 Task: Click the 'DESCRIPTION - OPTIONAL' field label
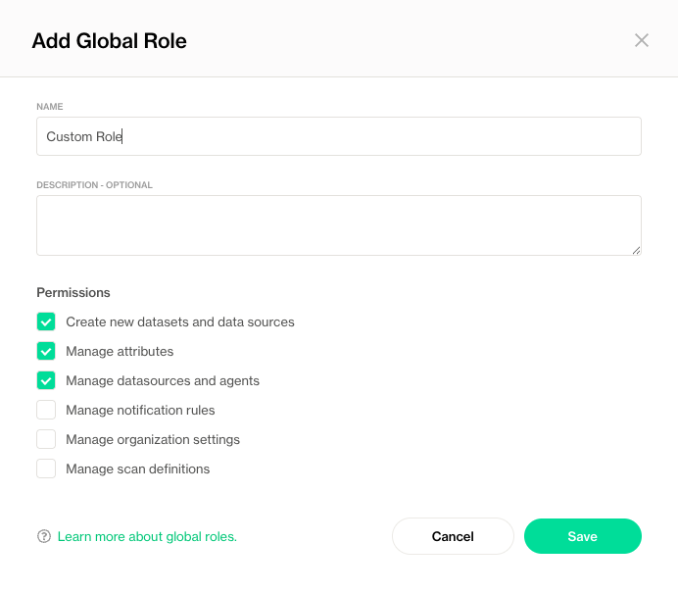(95, 184)
